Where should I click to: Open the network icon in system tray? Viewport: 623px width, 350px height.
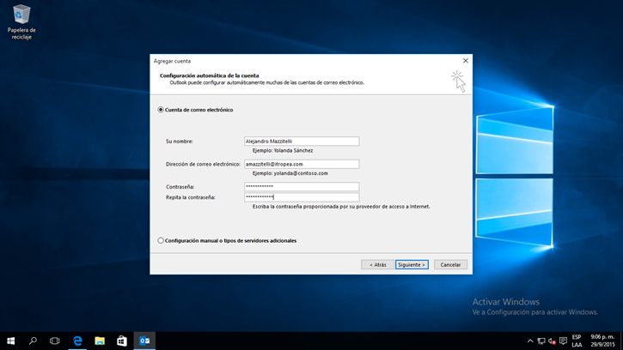click(541, 341)
